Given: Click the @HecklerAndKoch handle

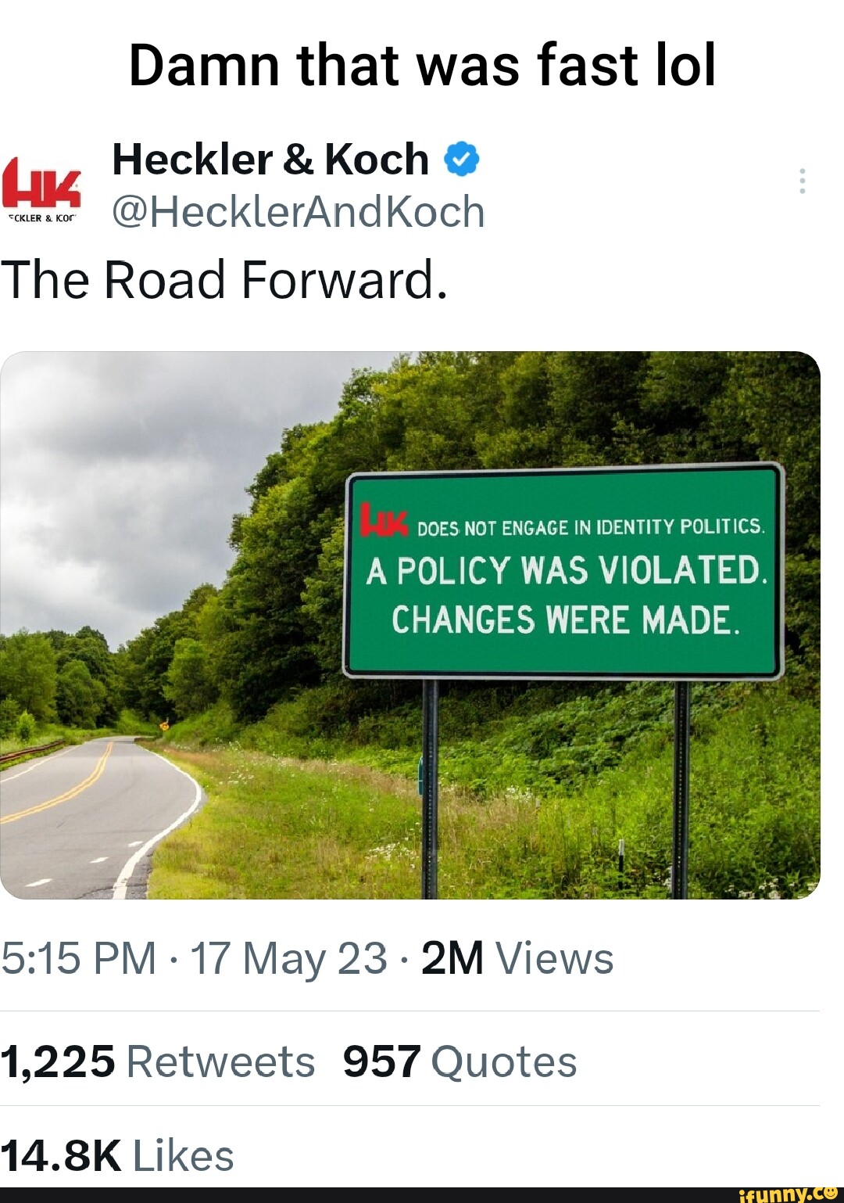Looking at the screenshot, I should [299, 212].
